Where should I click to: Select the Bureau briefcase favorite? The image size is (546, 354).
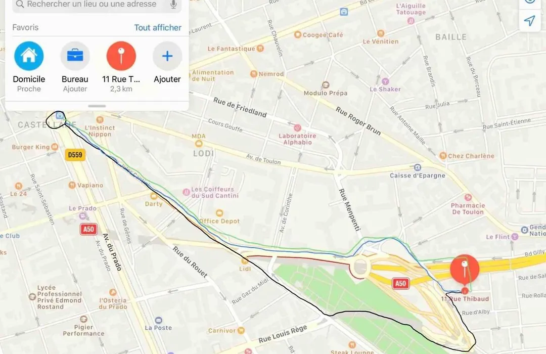tap(75, 56)
